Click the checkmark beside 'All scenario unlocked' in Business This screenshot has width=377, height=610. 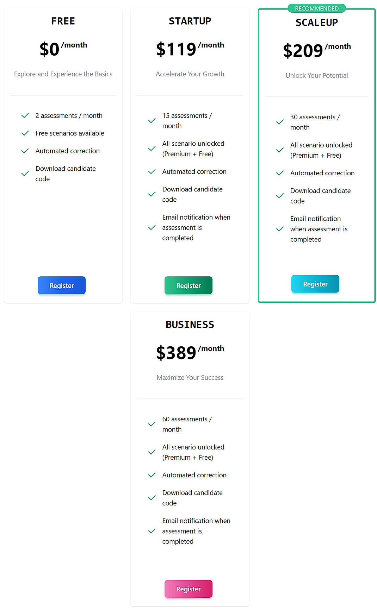click(x=152, y=452)
